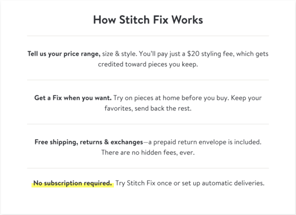Click the highlighted "No subscription required." text

(73, 183)
